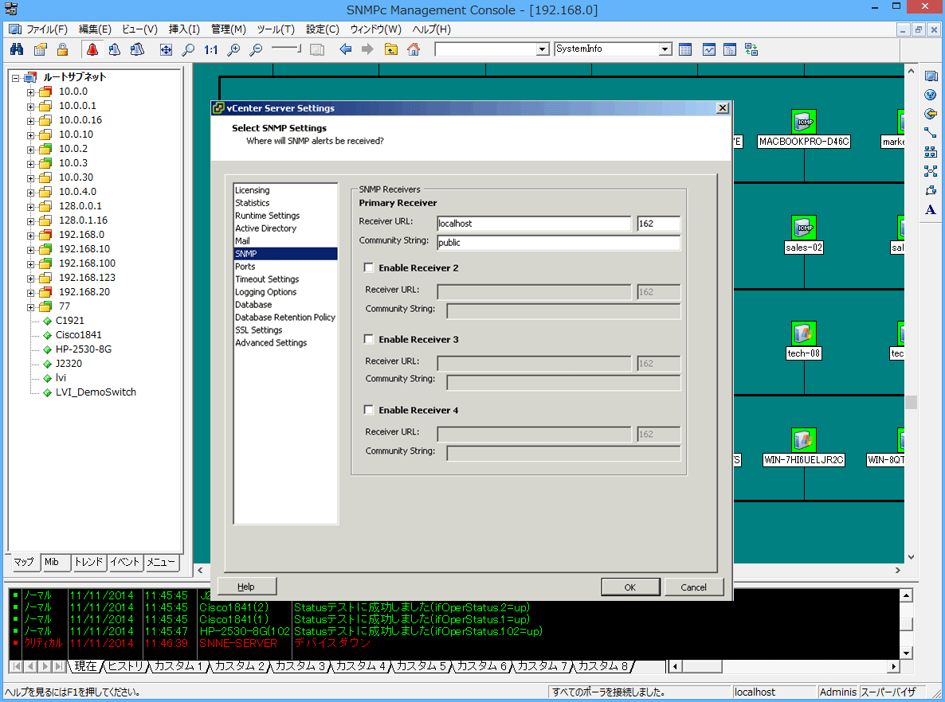Viewport: 945px width, 702px height.
Task: Click the MIB graph chart icon
Action: tap(709, 49)
